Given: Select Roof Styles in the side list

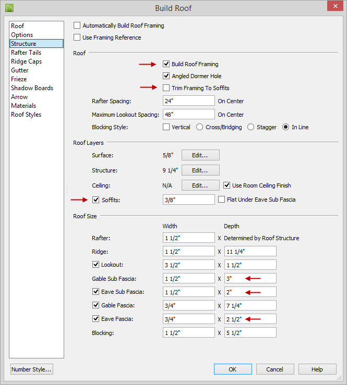Looking at the screenshot, I should (26, 115).
